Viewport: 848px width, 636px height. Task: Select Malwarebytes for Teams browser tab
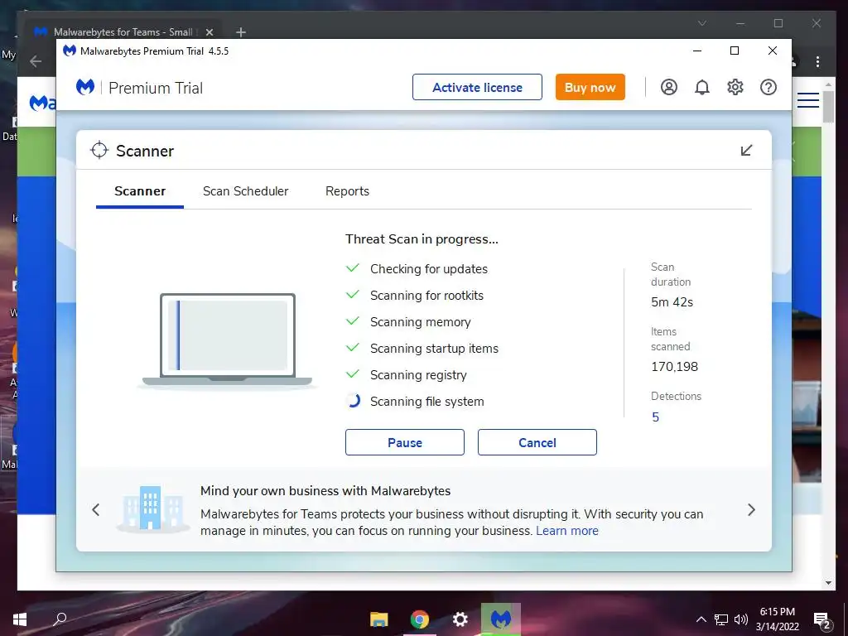coord(123,32)
